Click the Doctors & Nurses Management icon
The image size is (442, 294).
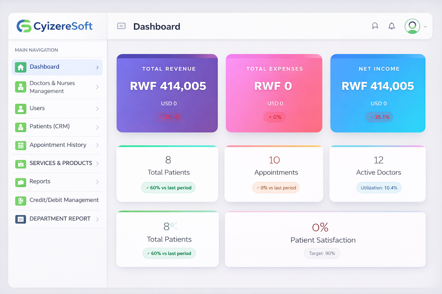(x=20, y=87)
